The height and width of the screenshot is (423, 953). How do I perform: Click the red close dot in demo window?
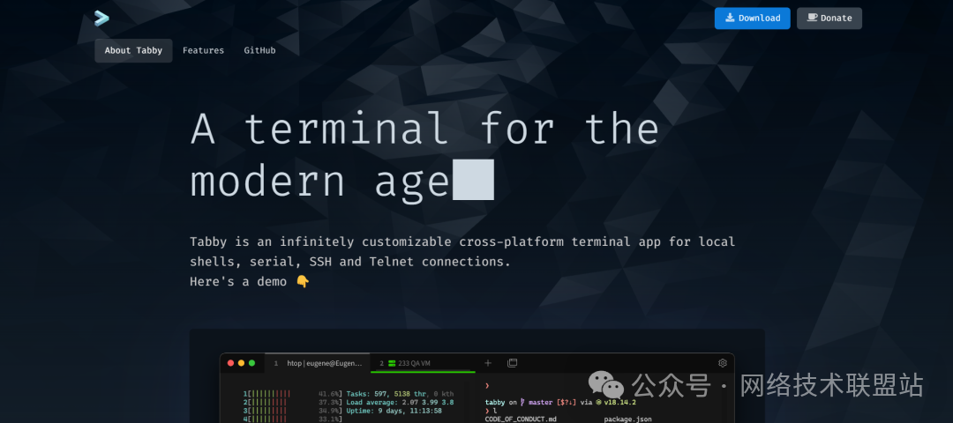[230, 363]
